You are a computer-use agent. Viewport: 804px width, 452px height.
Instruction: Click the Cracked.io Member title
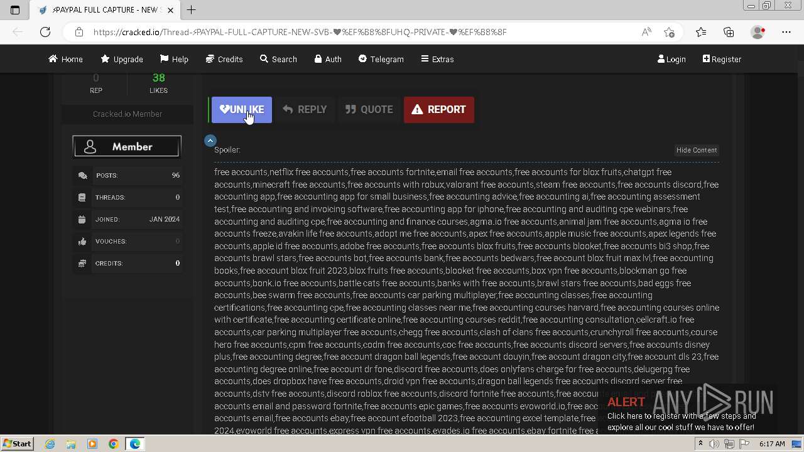point(128,114)
